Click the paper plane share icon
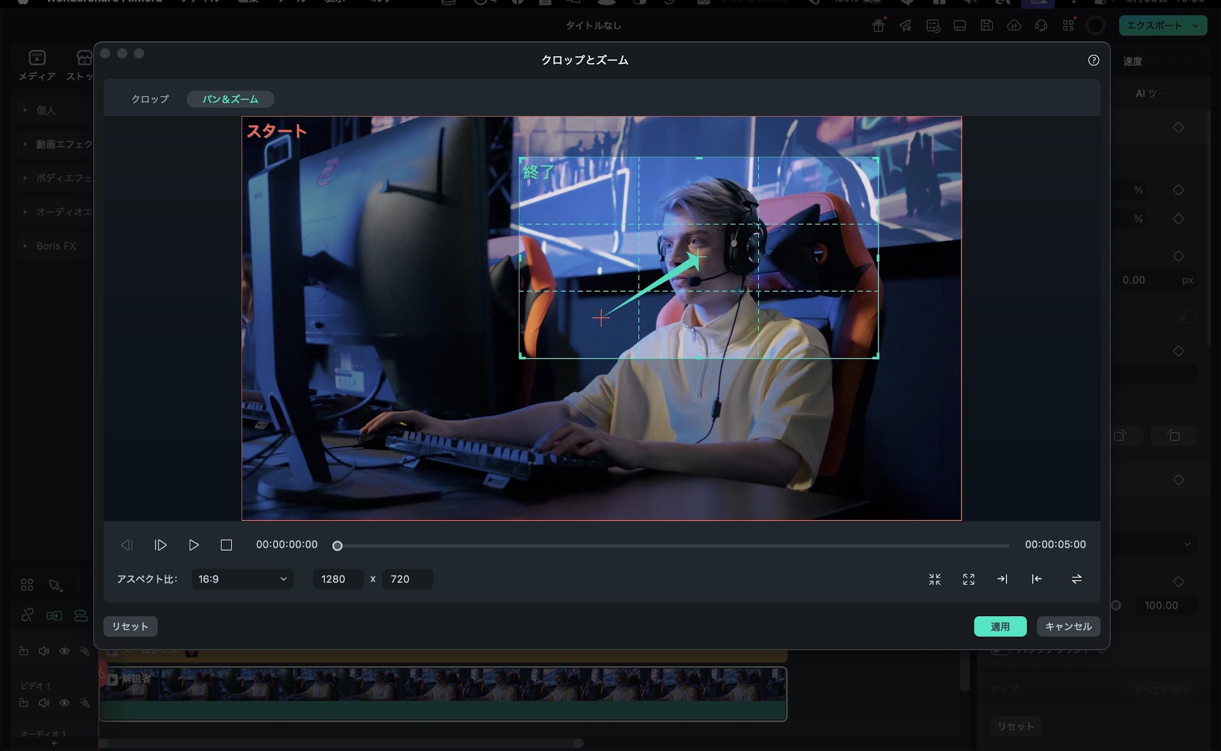Image resolution: width=1221 pixels, height=751 pixels. pos(905,25)
